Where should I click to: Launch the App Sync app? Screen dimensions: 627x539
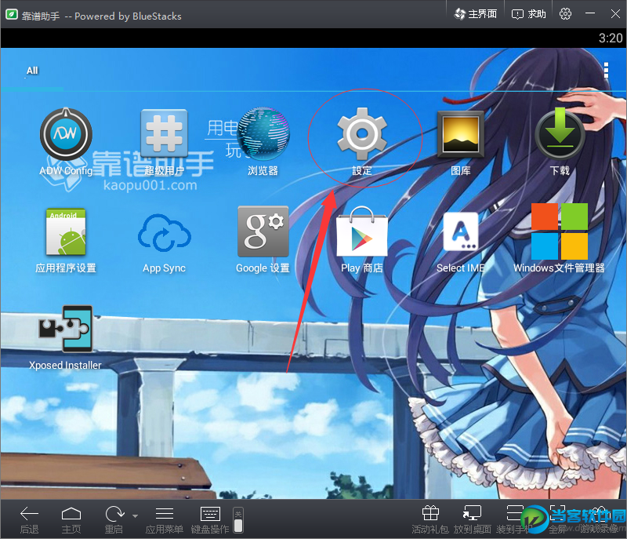tap(164, 242)
